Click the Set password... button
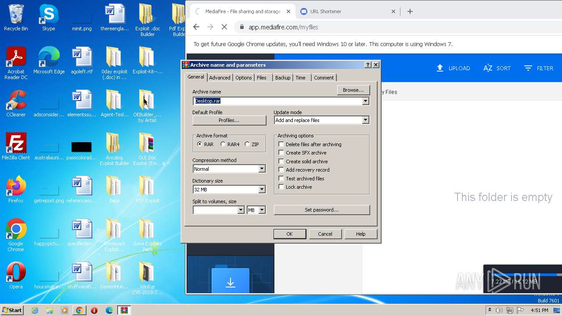 322,210
